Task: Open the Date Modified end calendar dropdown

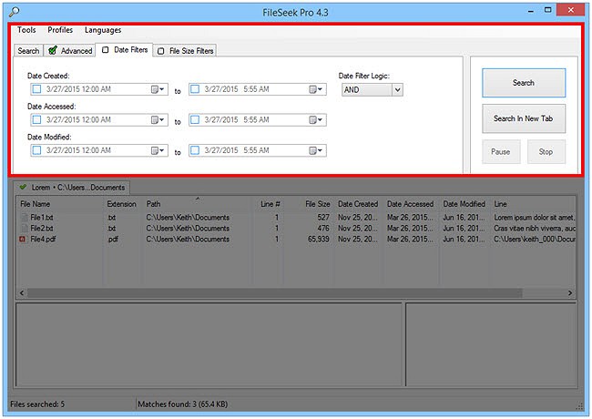Action: [316, 150]
